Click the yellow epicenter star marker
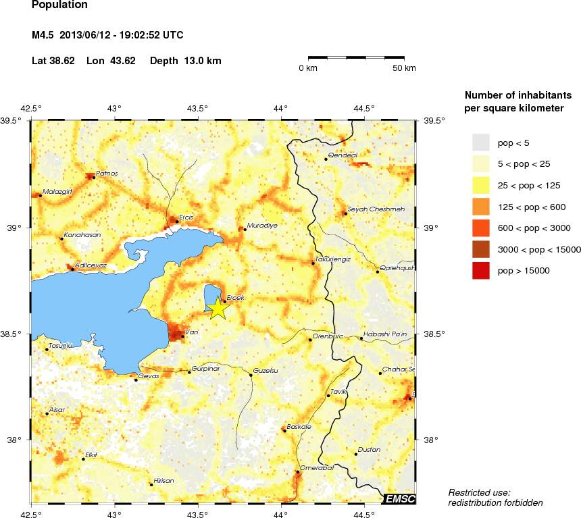This screenshot has height=518, width=581. (x=218, y=308)
